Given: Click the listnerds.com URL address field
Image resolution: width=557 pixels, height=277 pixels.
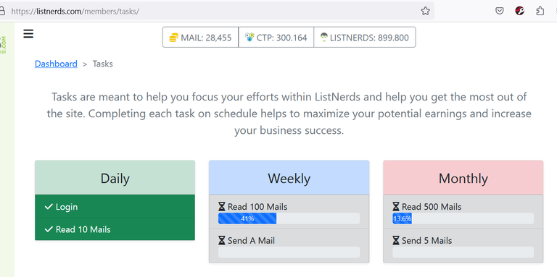Looking at the screenshot, I should coord(213,11).
